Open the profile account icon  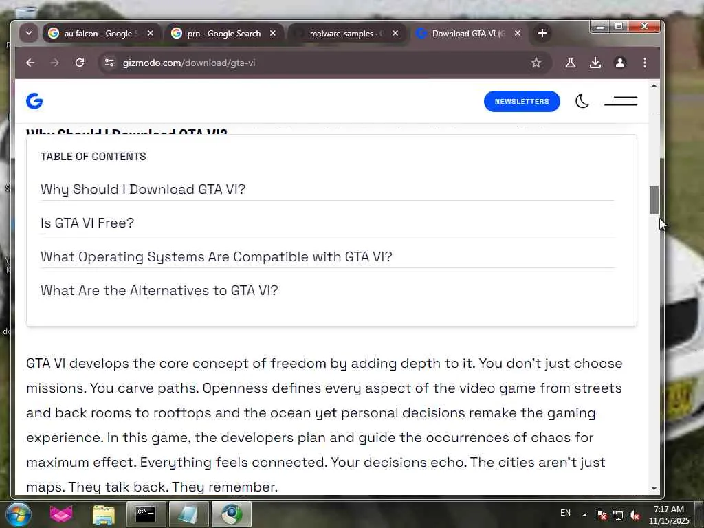point(620,63)
